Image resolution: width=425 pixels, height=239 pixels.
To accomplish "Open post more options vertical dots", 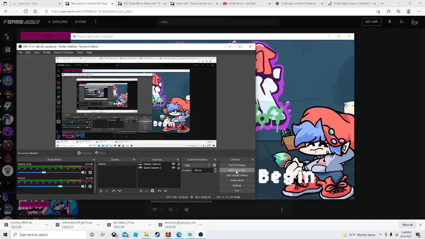I will click(x=281, y=209).
